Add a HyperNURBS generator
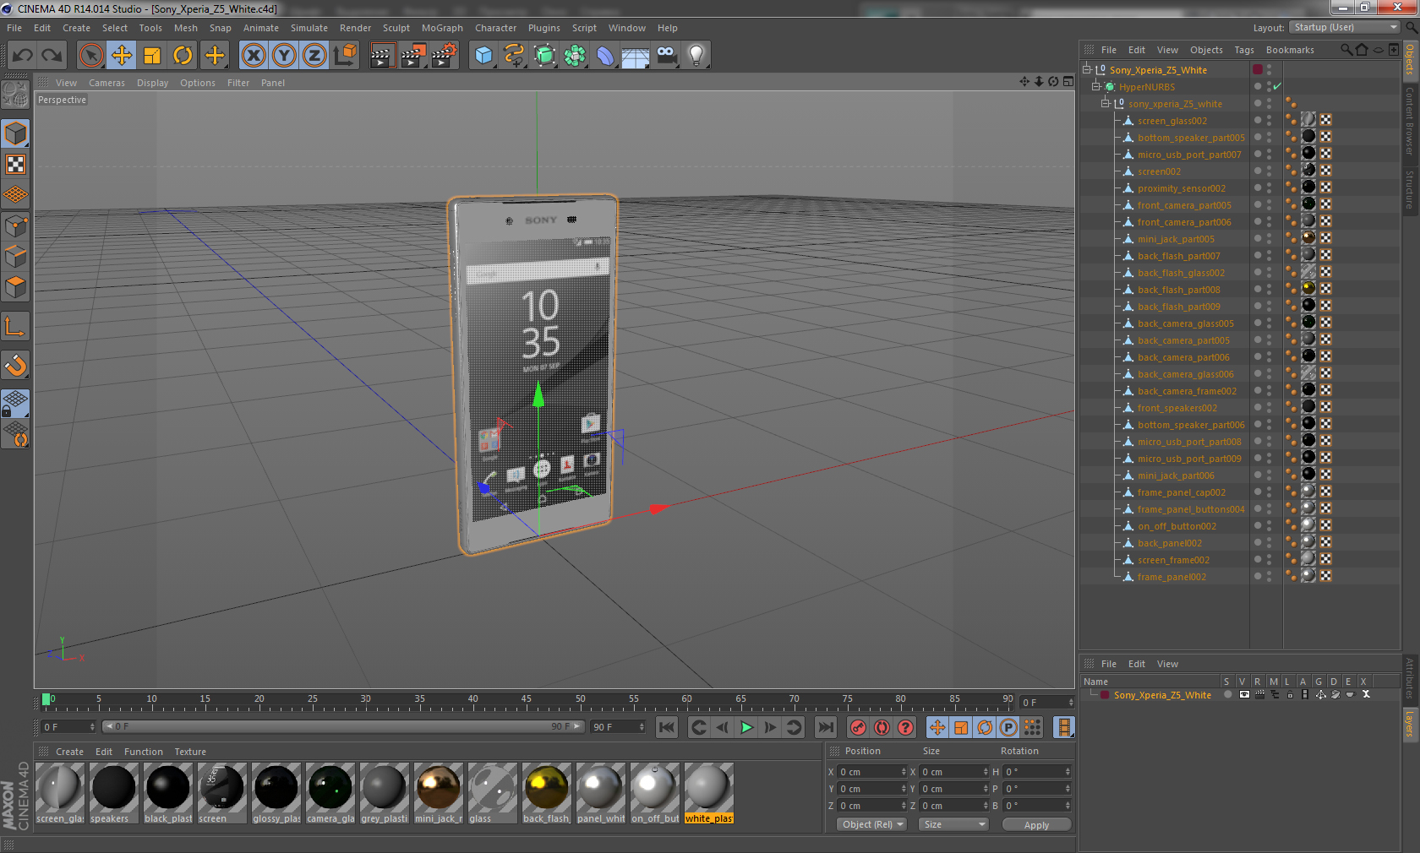Viewport: 1420px width, 853px height. [x=544, y=56]
